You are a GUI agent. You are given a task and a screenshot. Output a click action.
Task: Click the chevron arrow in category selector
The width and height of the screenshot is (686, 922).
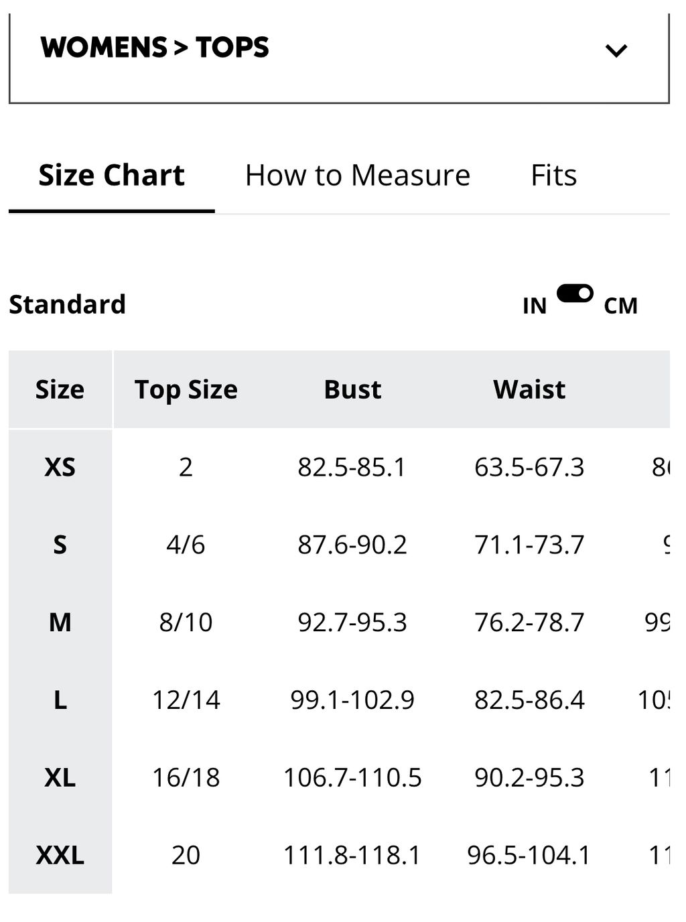pyautogui.click(x=616, y=50)
